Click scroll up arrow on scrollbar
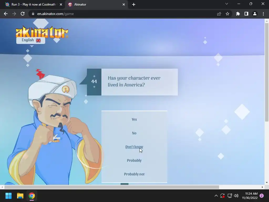This screenshot has height=202, width=269. pyautogui.click(x=267, y=21)
